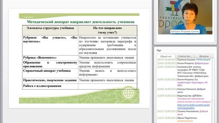Viewport: 219px width, 123px height.
Task: Click Наталья Польских chat message
Action: 181,91
